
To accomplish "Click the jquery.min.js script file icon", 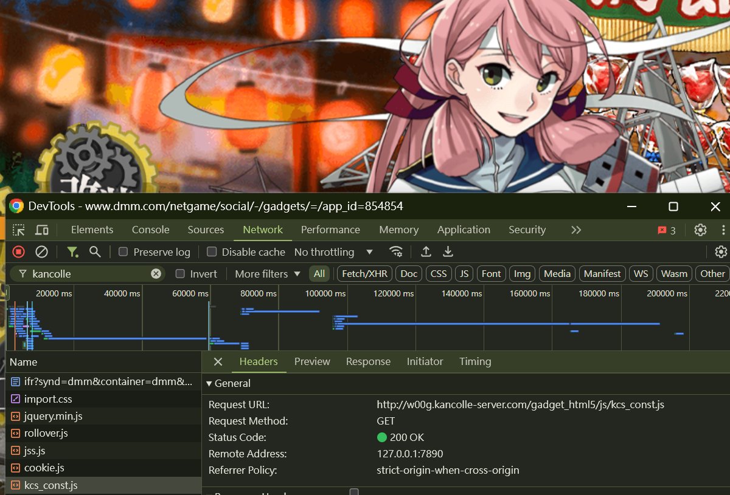I will (15, 416).
